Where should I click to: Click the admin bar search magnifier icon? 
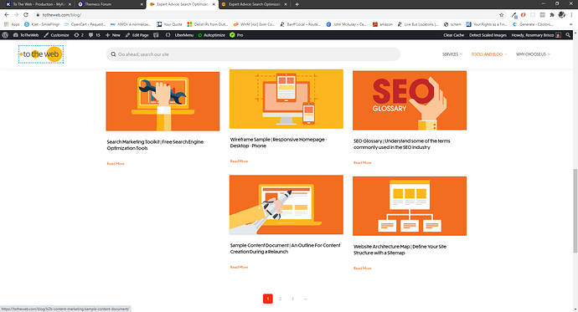(568, 35)
